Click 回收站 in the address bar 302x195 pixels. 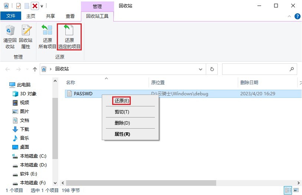(62, 69)
